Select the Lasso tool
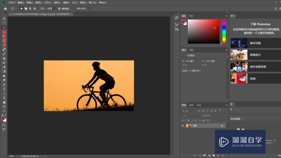The image size is (281, 158). click(4, 28)
